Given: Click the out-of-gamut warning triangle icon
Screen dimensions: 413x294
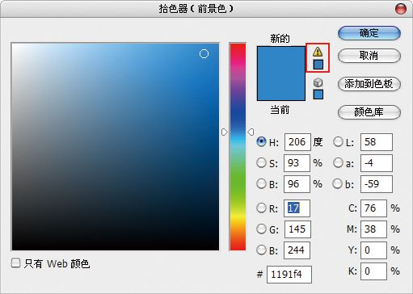Looking at the screenshot, I should tap(318, 52).
